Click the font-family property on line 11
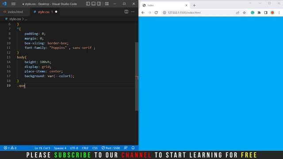The width and height of the screenshot is (283, 159). tap(35, 48)
